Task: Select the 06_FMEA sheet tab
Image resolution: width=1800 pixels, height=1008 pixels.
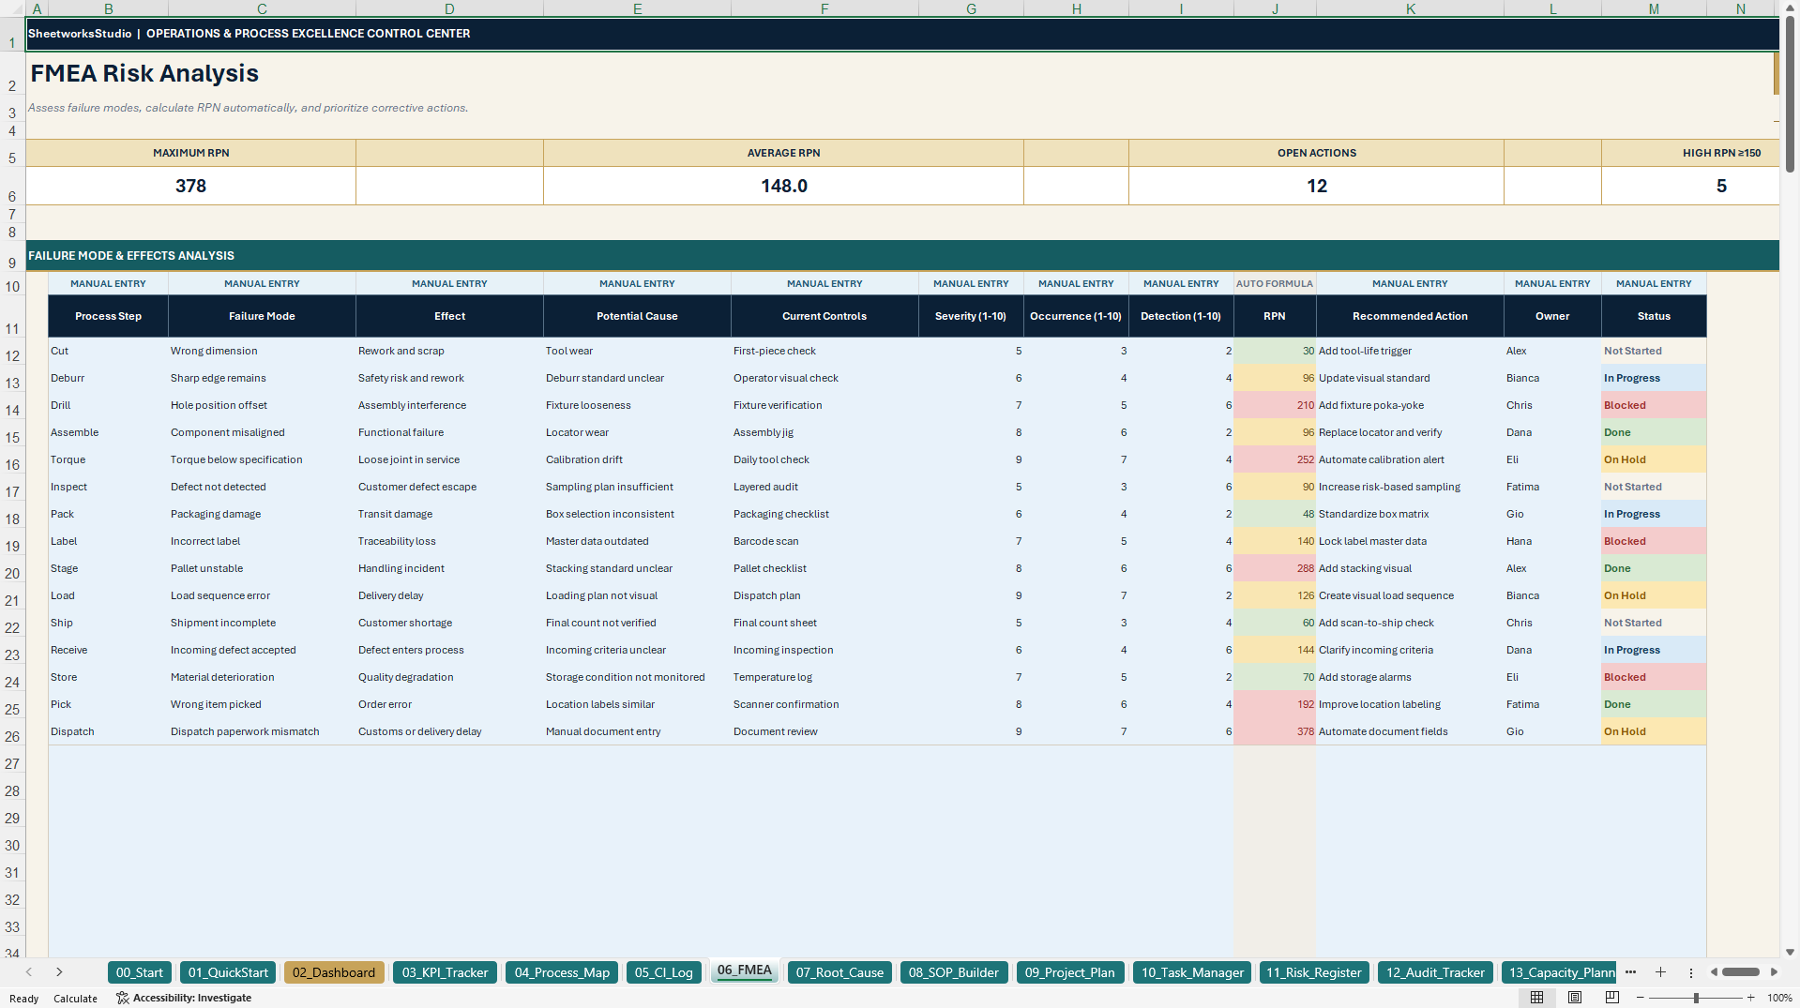Action: pyautogui.click(x=745, y=970)
